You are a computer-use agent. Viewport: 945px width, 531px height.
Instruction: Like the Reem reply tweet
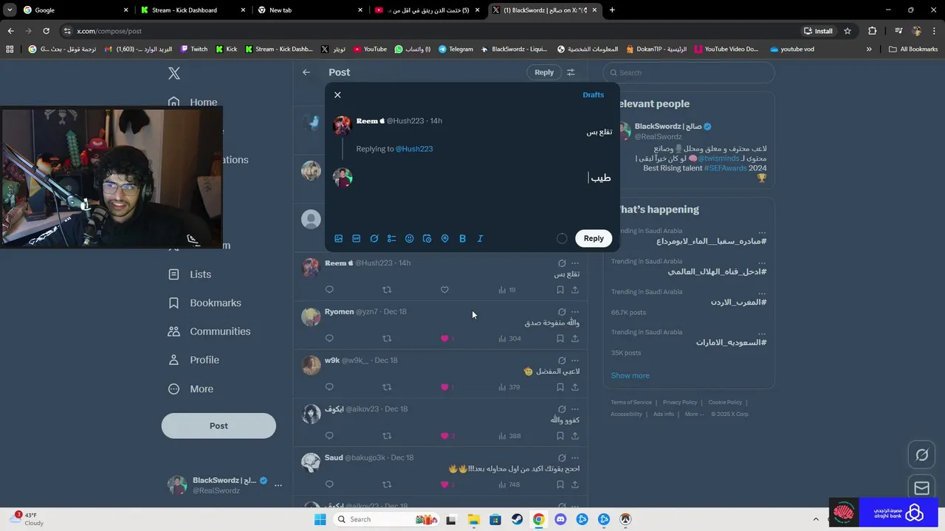[x=444, y=290]
